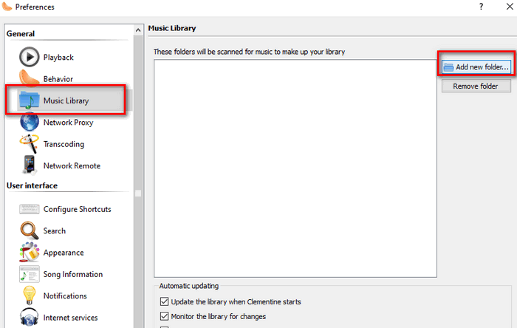
Task: Go to Search preferences
Action: click(x=55, y=230)
